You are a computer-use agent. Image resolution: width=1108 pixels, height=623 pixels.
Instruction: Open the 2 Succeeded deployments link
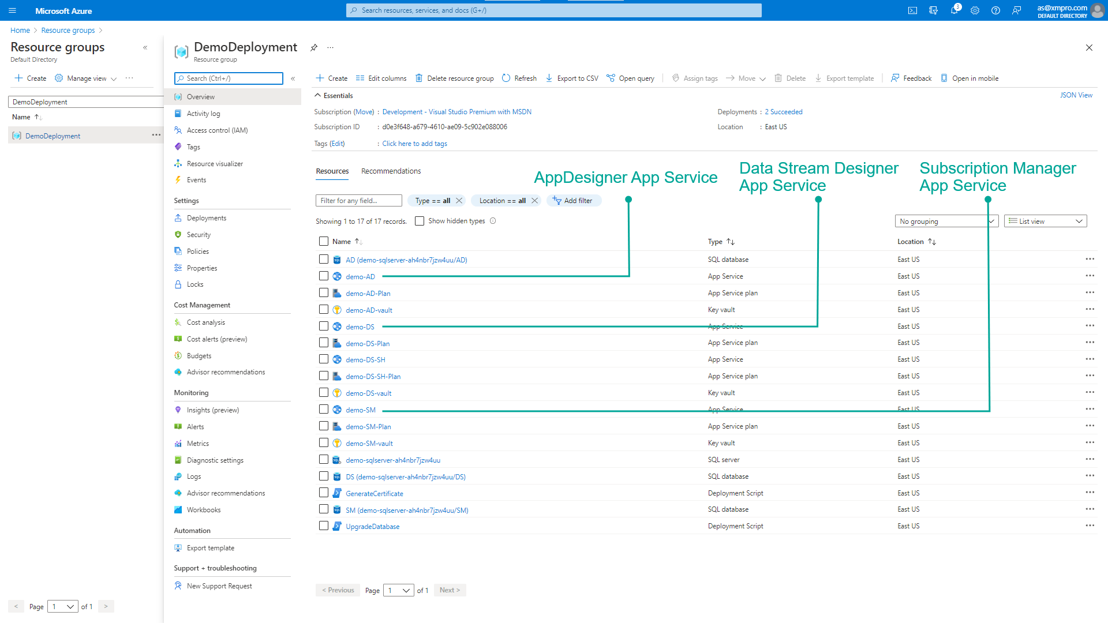click(783, 112)
